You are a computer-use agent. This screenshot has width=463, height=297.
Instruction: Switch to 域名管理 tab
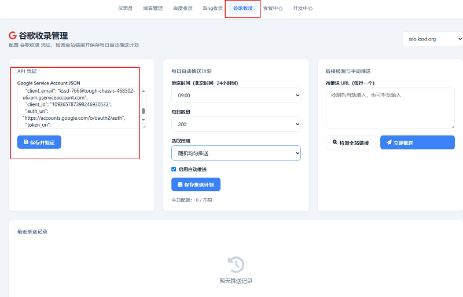153,8
